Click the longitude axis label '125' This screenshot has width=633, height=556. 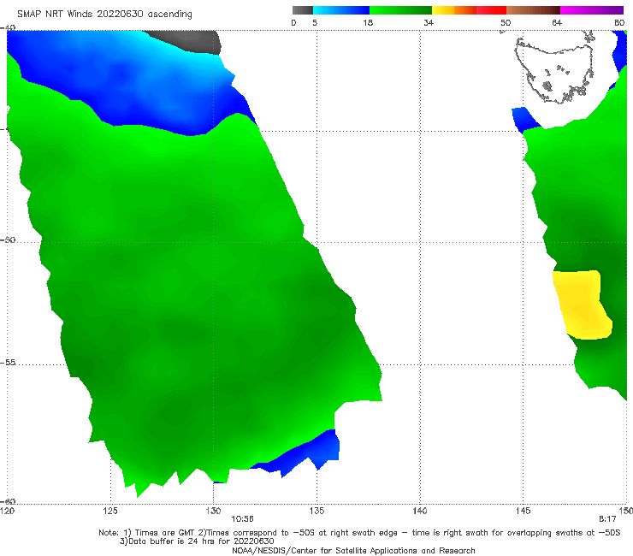(110, 511)
